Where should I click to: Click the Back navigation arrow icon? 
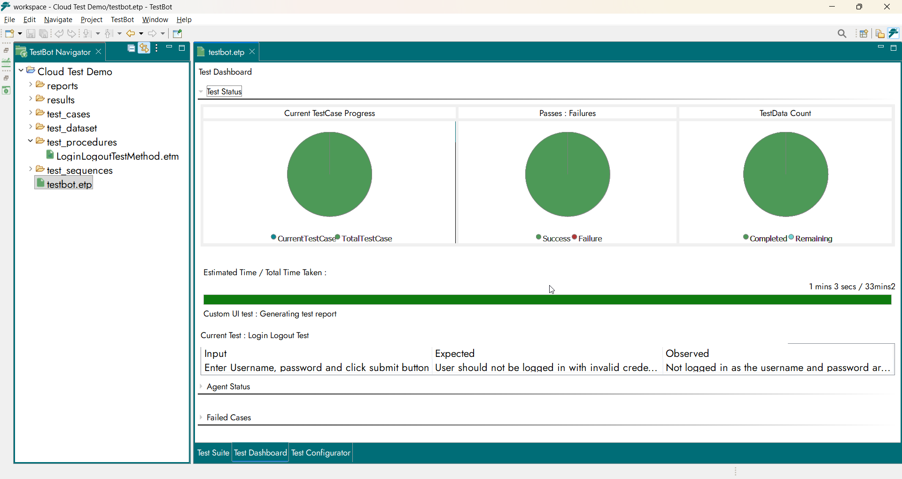[131, 34]
